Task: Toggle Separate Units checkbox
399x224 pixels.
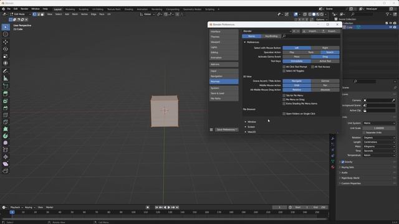Action: click(364, 133)
